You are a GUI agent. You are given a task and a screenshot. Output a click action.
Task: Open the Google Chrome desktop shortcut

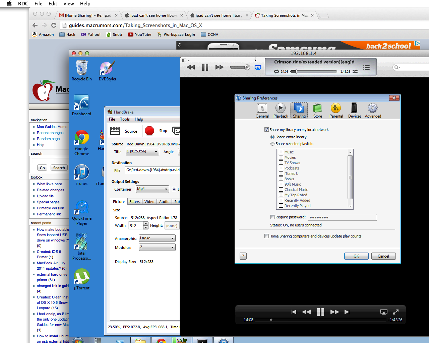[x=81, y=137]
